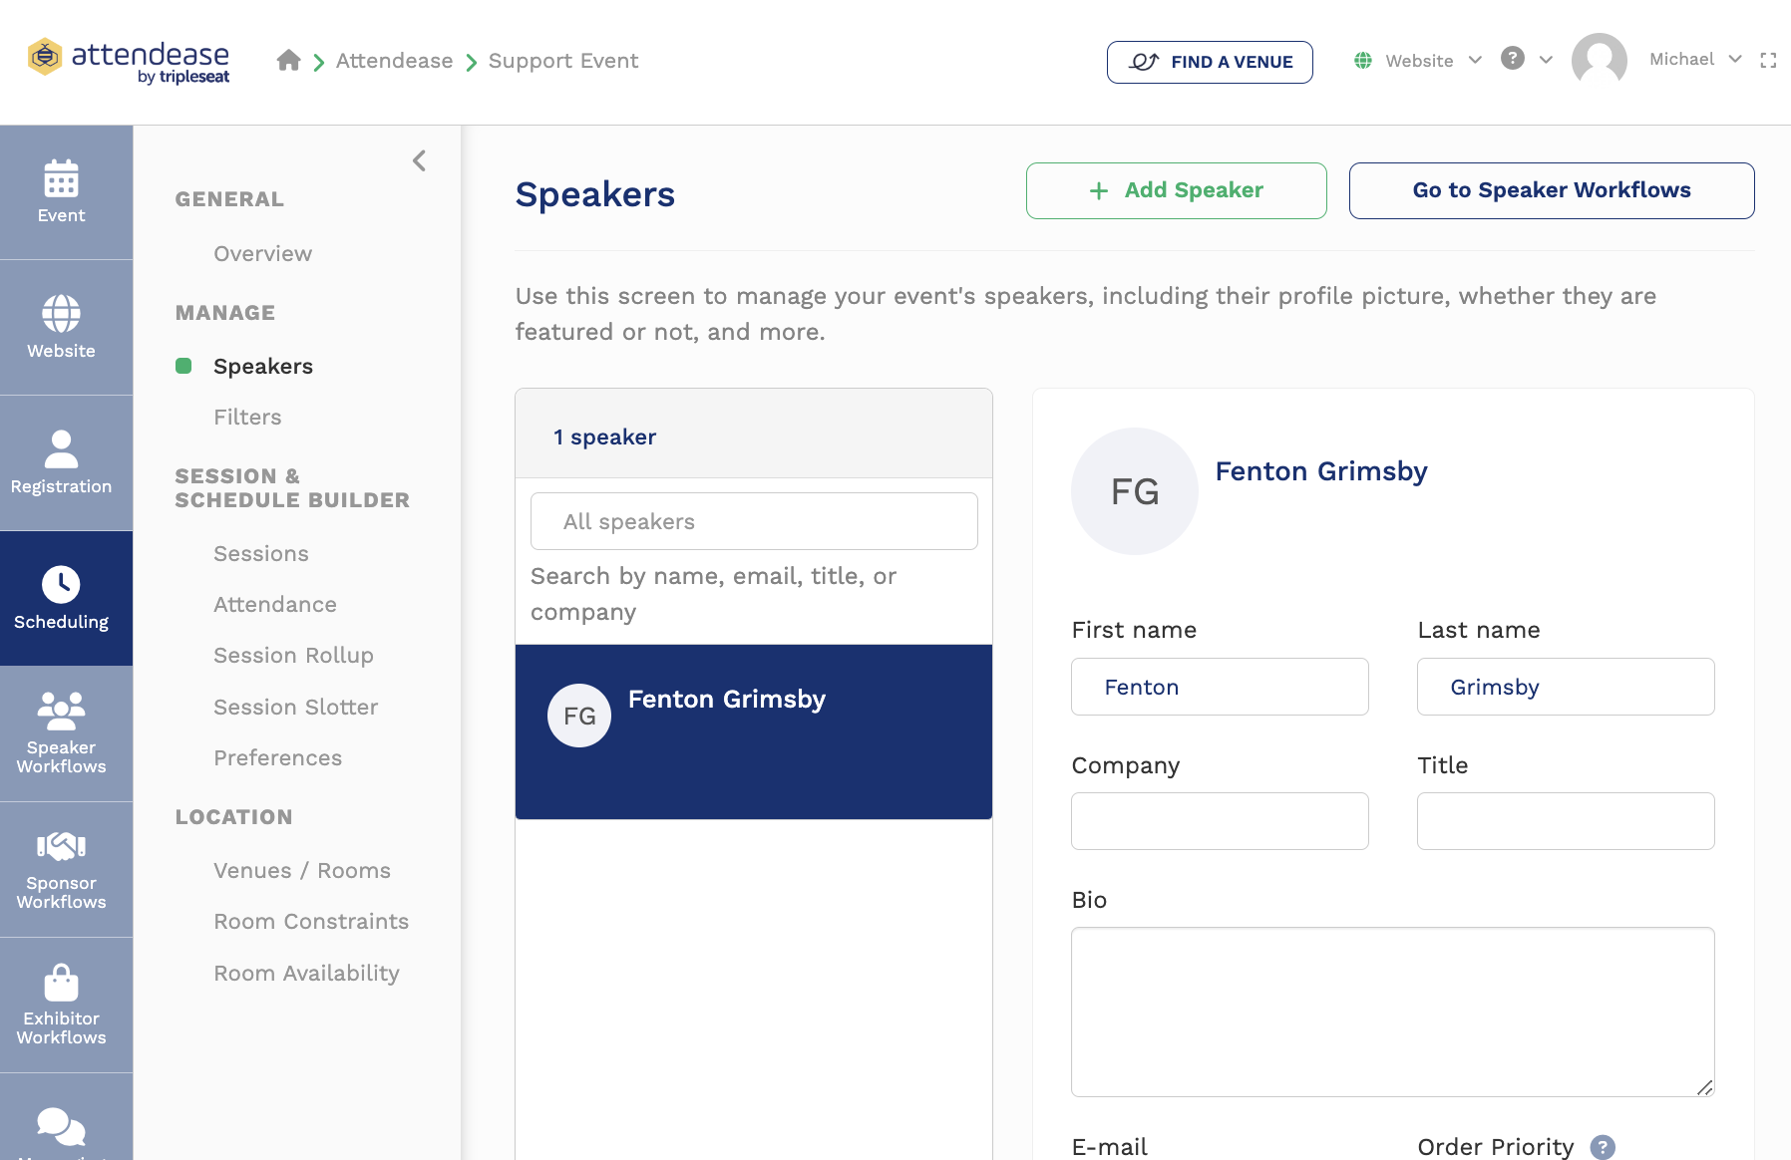
Task: Click inside the Bio text area
Action: pos(1392,1012)
